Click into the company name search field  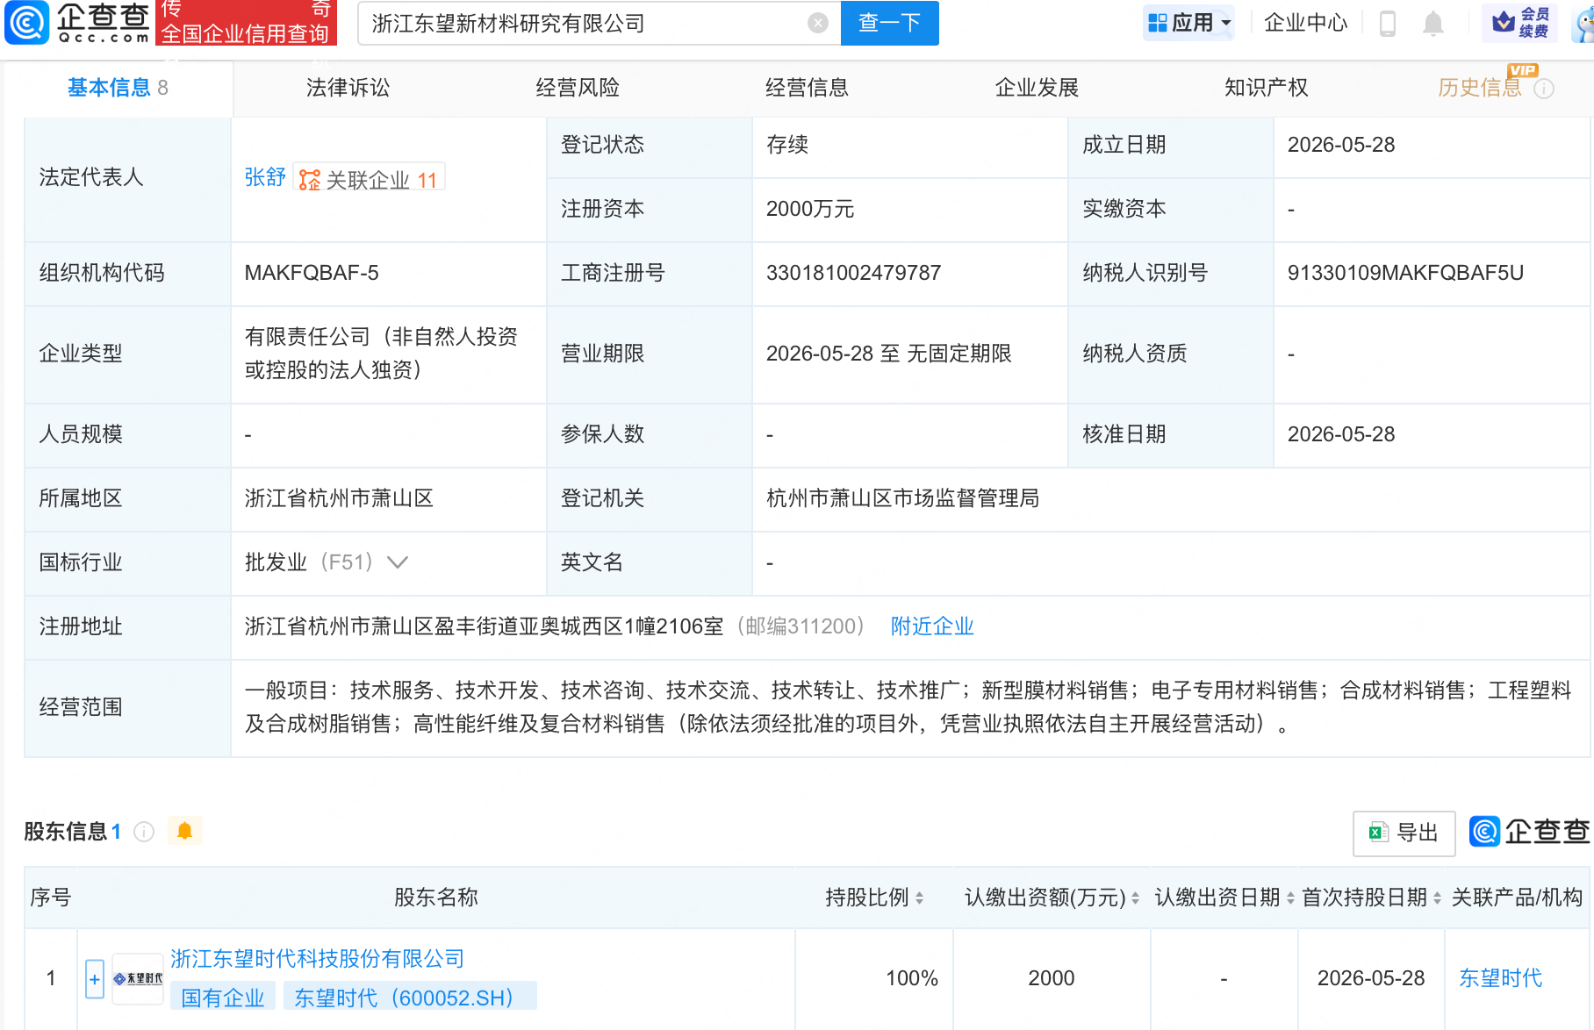click(x=584, y=24)
